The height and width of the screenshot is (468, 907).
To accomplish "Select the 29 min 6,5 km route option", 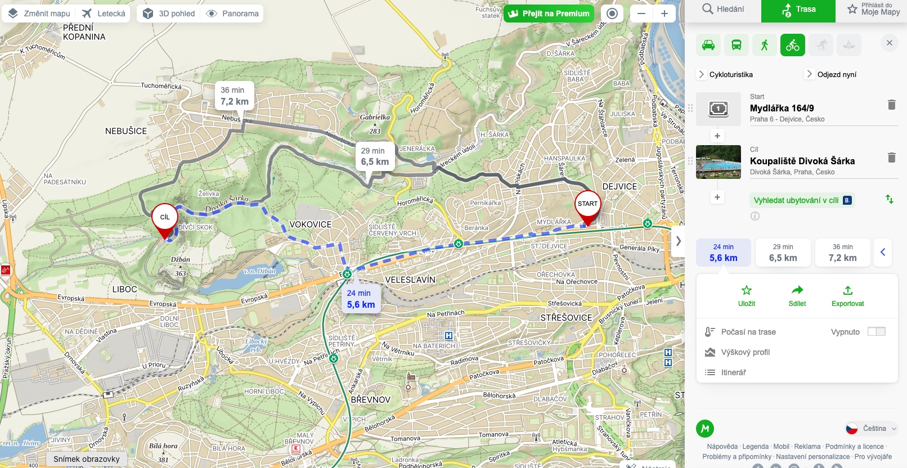I will pos(783,253).
